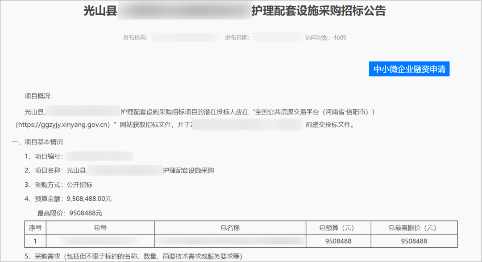The image size is (482, 262).
Task: Select the 包名称 table header
Action: coord(230,227)
